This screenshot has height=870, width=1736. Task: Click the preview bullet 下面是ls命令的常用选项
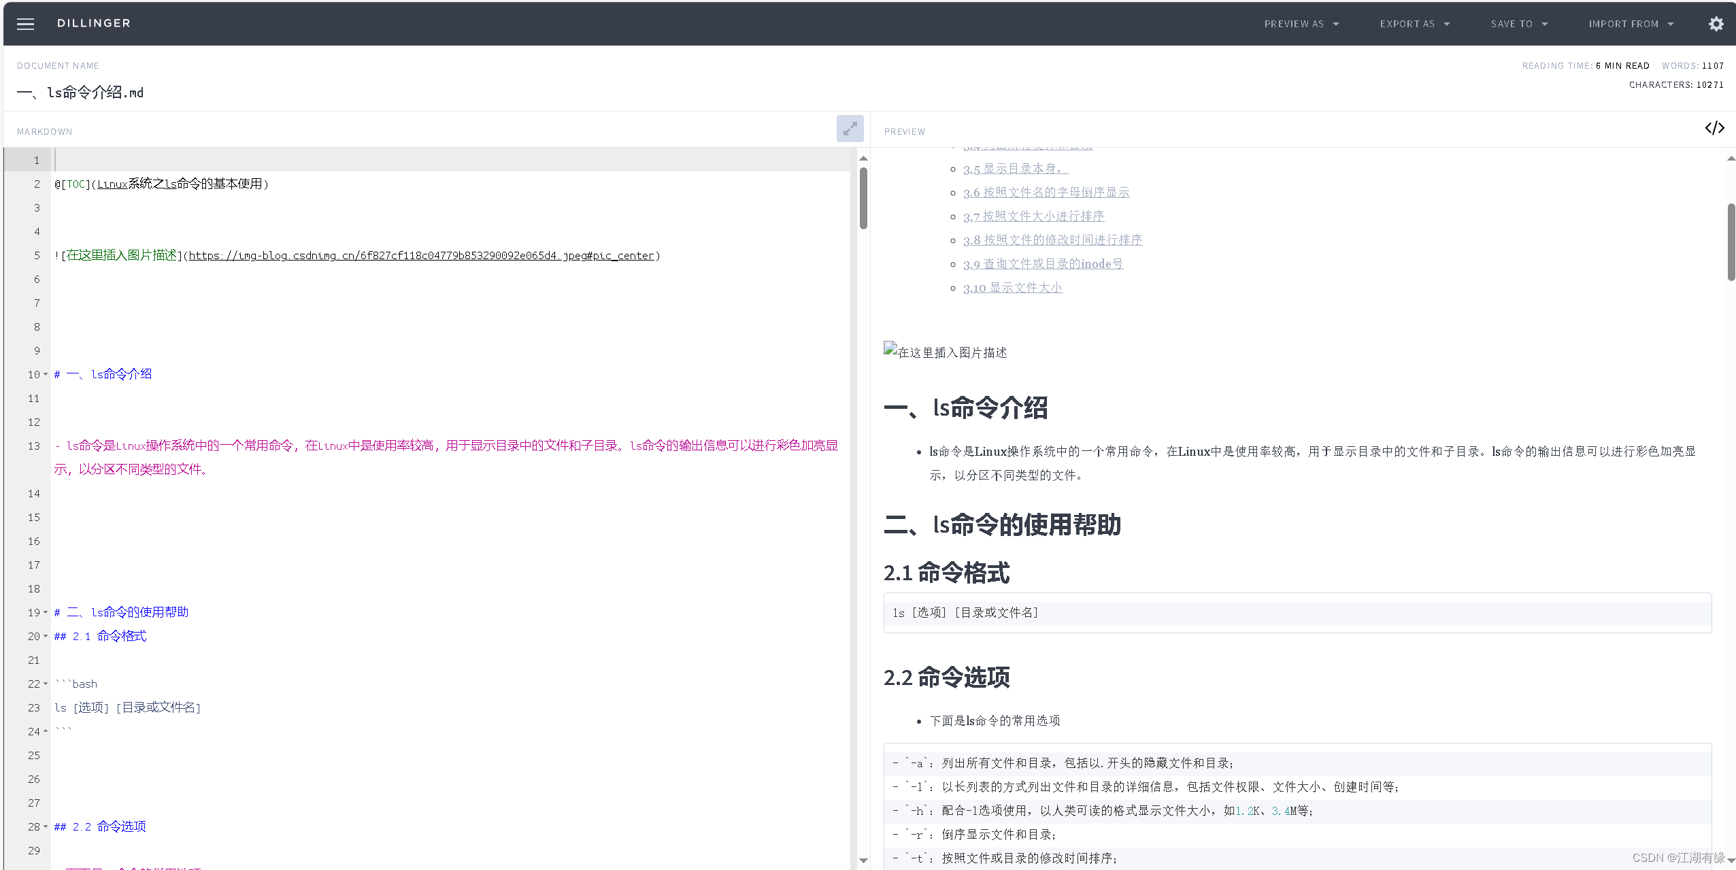pyautogui.click(x=995, y=721)
